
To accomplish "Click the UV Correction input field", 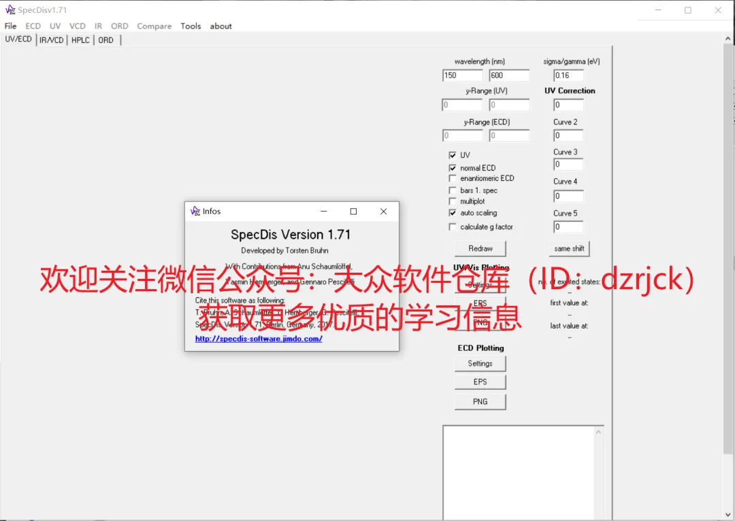I will (x=568, y=105).
